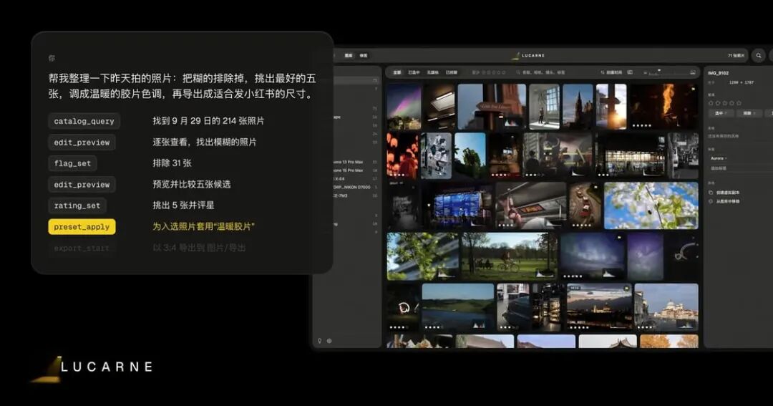This screenshot has height=406, width=773.
Task: Open the domed church by water thumbnail
Action: (666, 307)
